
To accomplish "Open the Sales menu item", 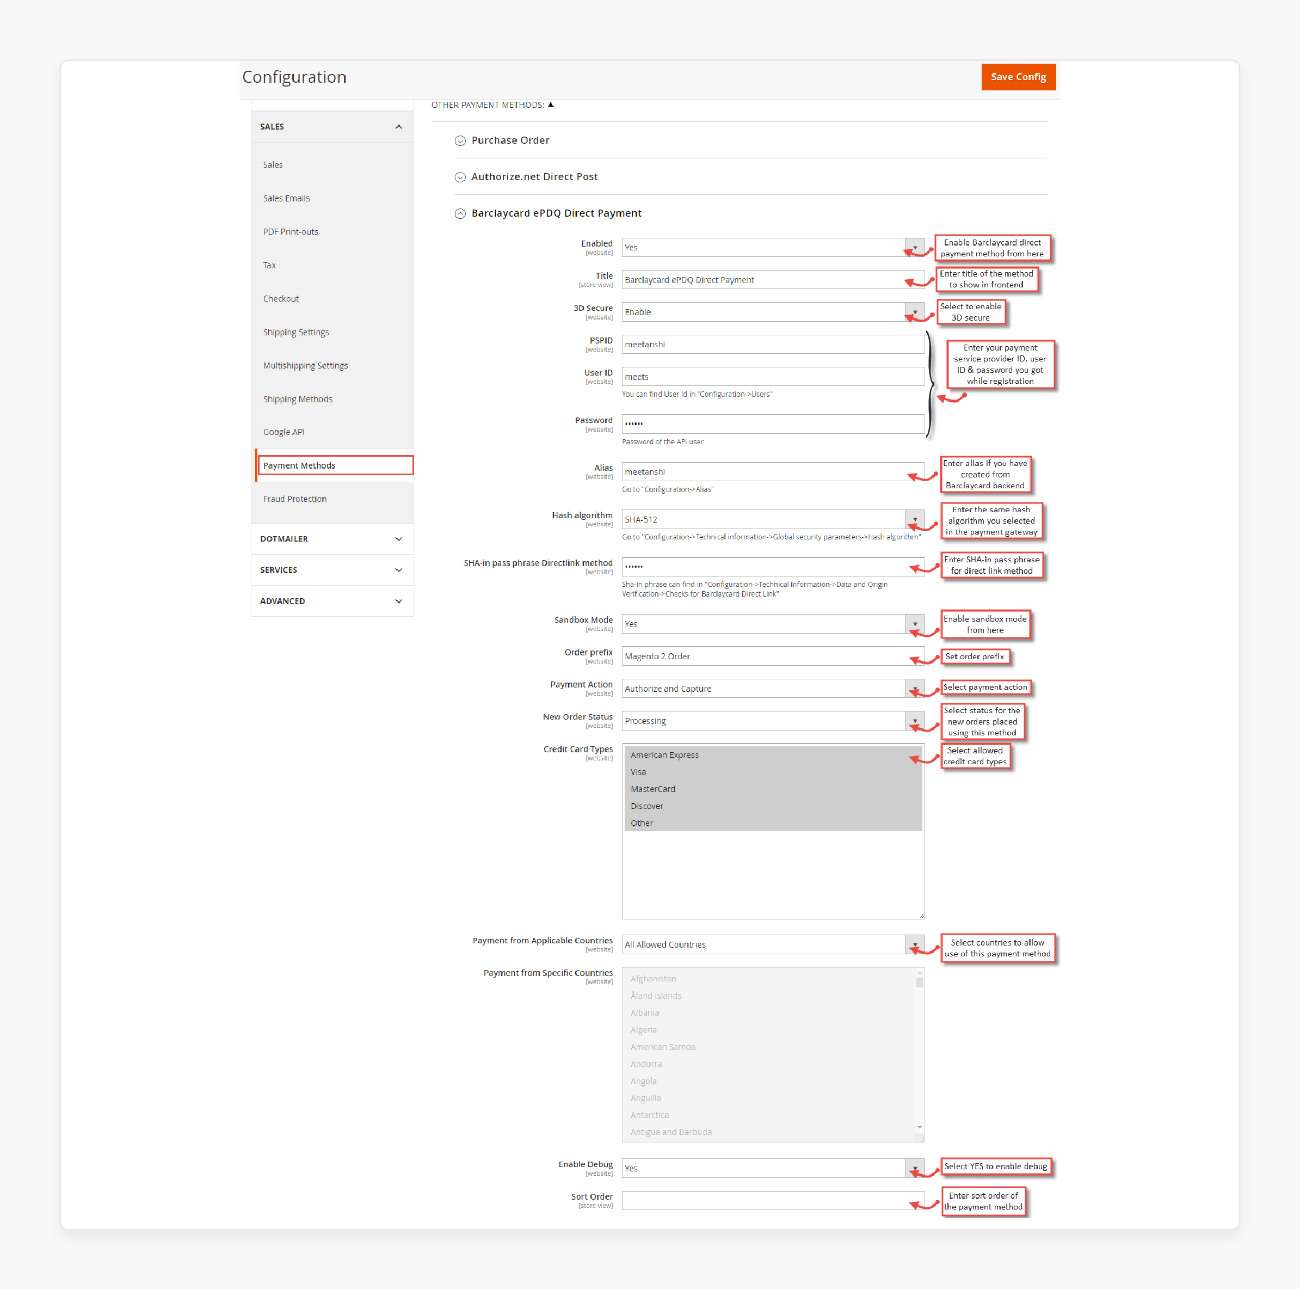I will (x=273, y=164).
